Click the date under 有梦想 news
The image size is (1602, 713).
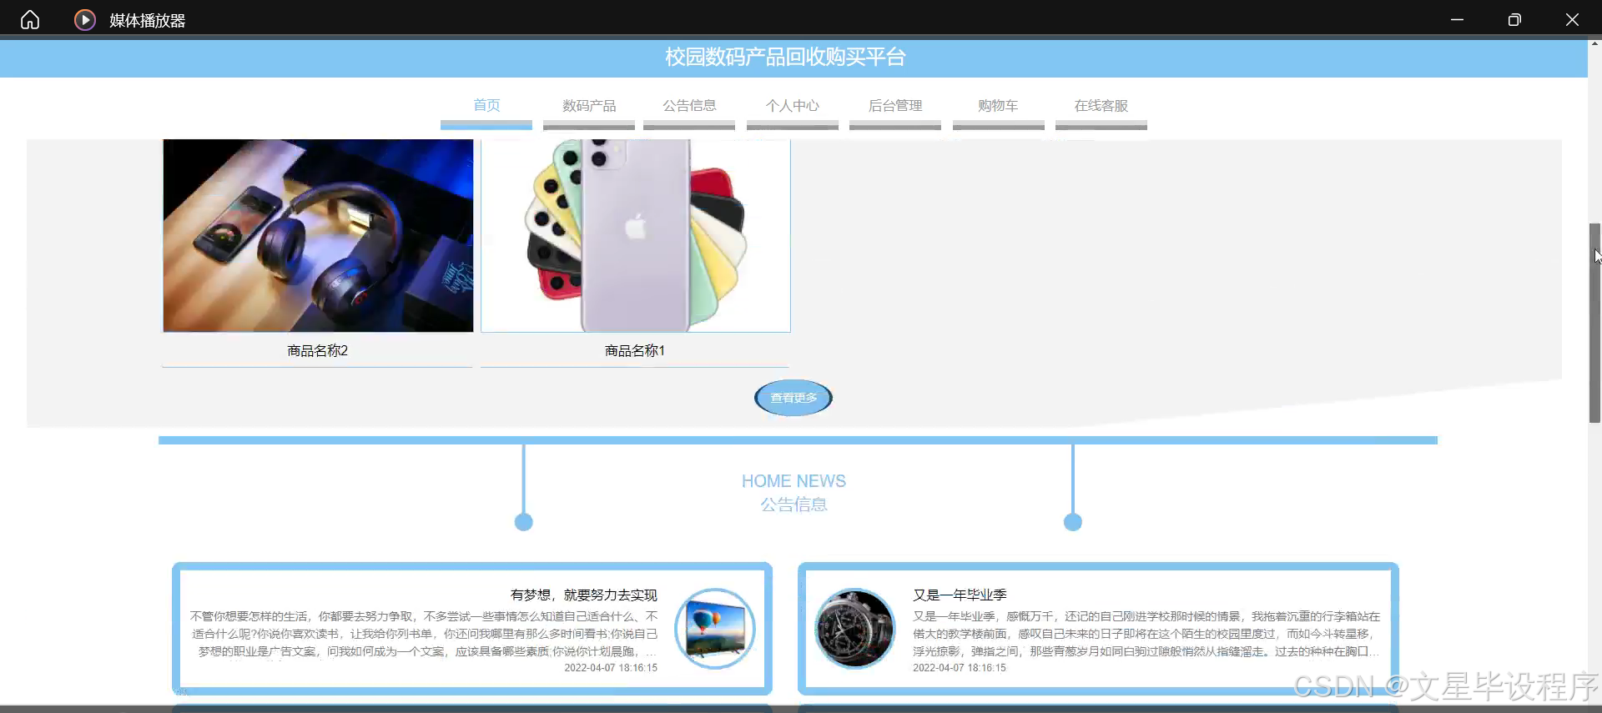(611, 668)
